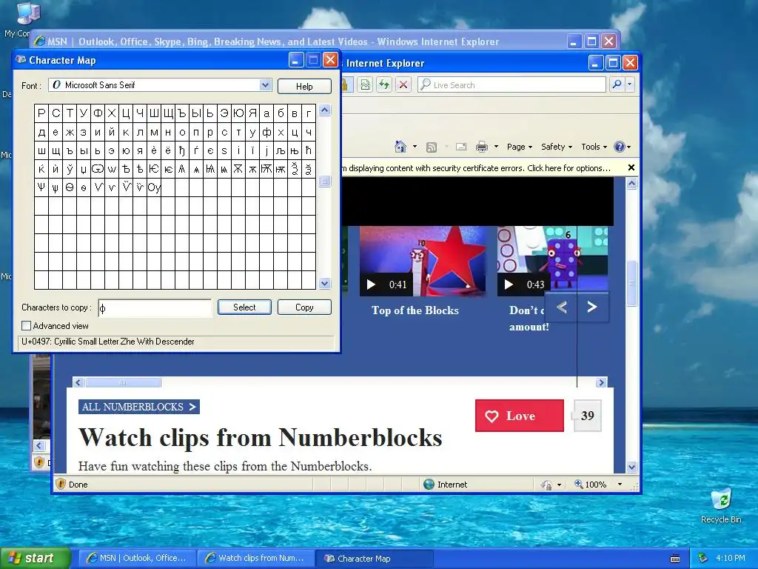Click the Compatibility View broken-page icon
758x569 pixels.
(365, 85)
